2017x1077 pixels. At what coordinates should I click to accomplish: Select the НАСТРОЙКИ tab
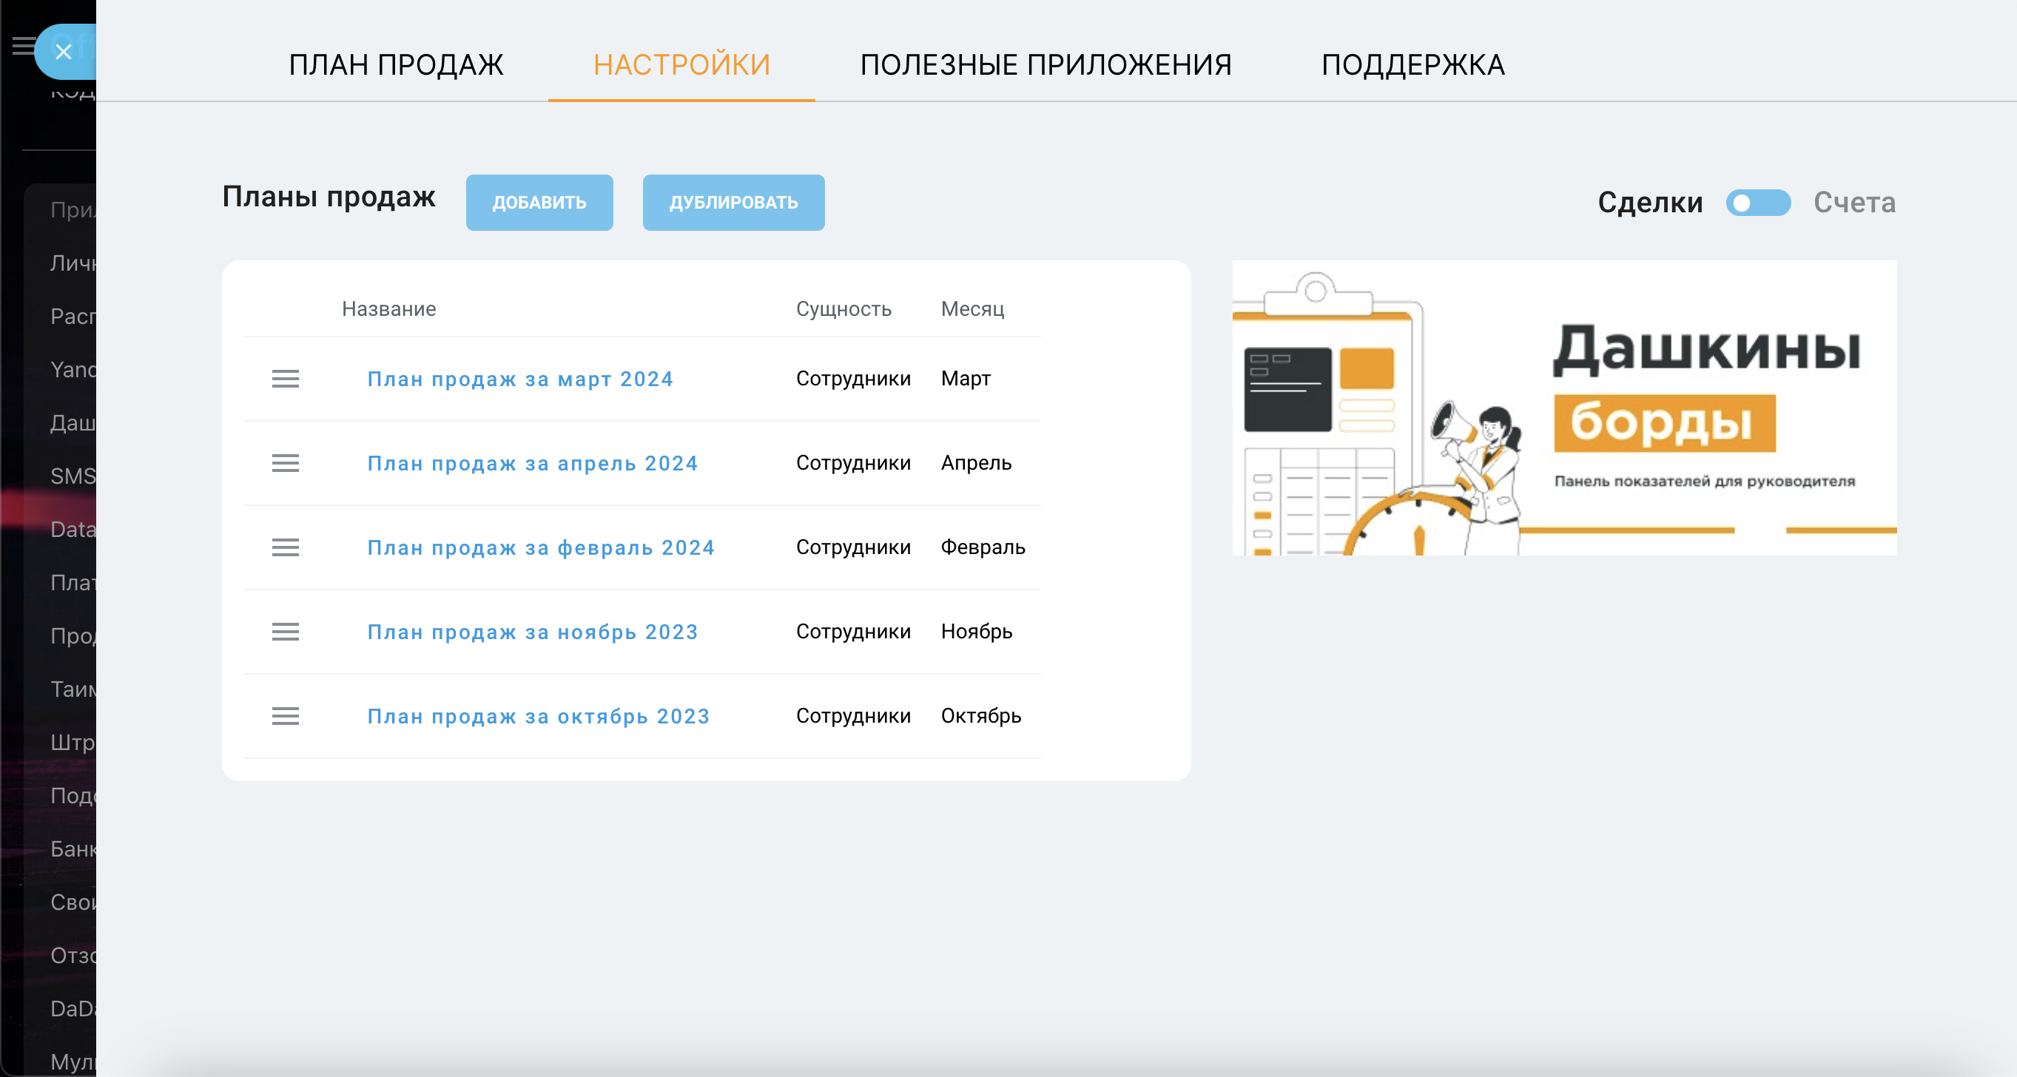[x=681, y=65]
